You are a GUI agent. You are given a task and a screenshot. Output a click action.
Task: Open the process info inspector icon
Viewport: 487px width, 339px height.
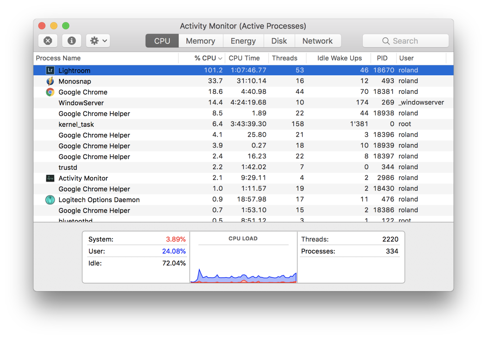(x=72, y=41)
